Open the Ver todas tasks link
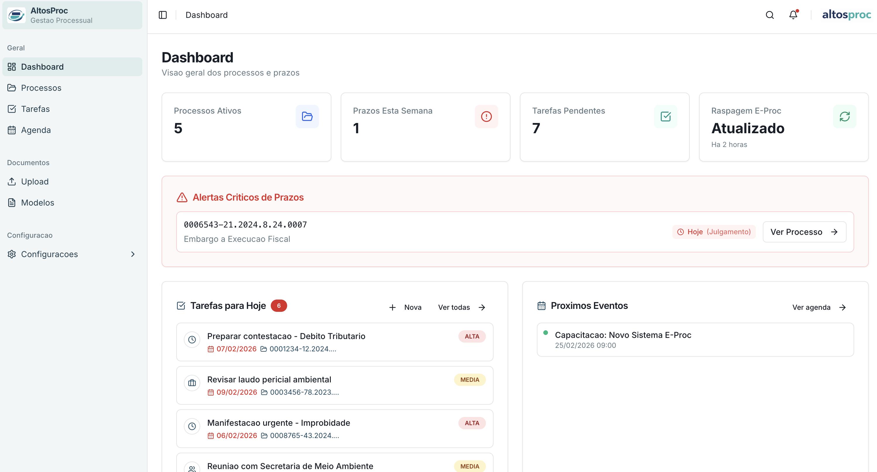The width and height of the screenshot is (877, 472). (461, 307)
